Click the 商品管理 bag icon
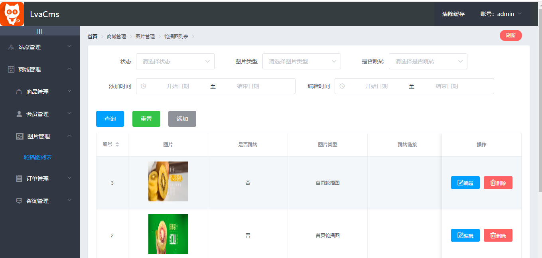This screenshot has width=542, height=258. [19, 92]
